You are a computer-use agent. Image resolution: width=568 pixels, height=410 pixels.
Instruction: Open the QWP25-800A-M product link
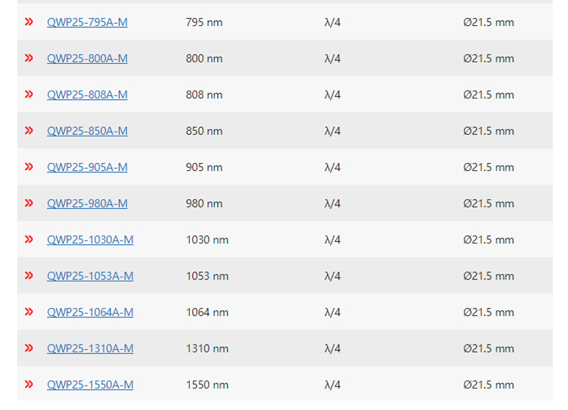tap(87, 59)
